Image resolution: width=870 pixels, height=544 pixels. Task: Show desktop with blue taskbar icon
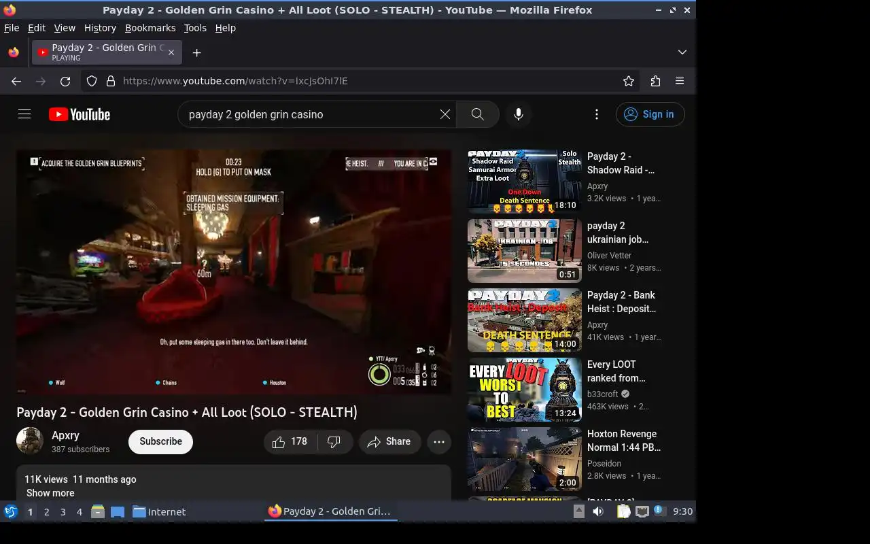pos(118,511)
